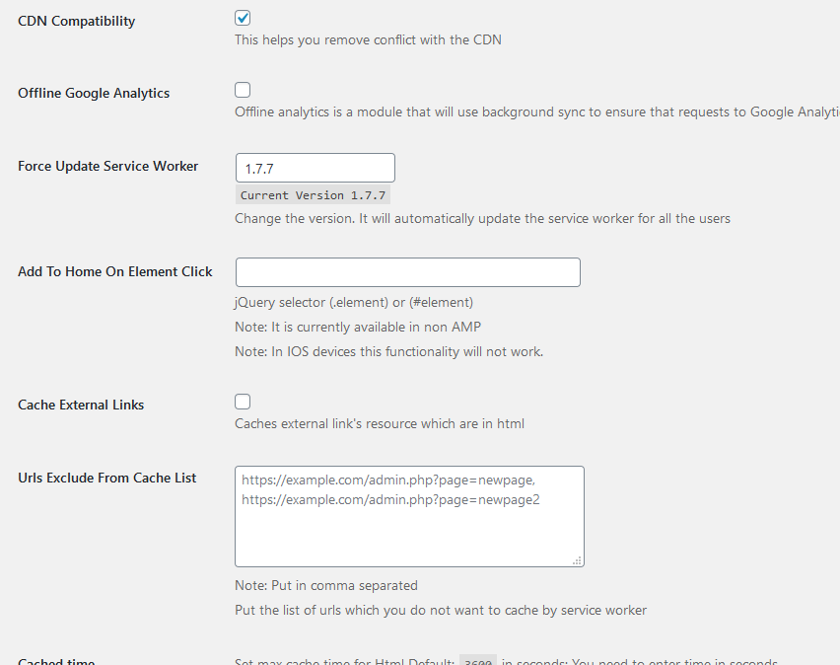Tick the Cache External Links checkbox

pyautogui.click(x=243, y=402)
